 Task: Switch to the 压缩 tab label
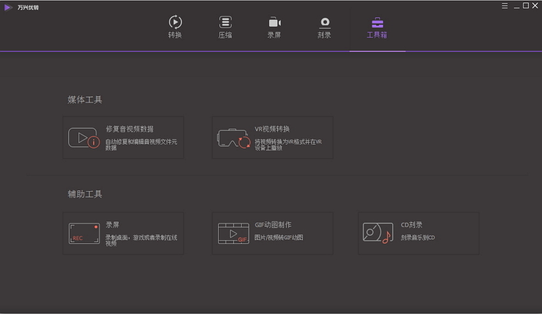(225, 35)
